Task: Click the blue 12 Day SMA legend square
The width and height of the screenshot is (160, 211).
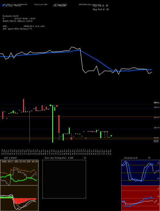Action: click(x=3, y=5)
